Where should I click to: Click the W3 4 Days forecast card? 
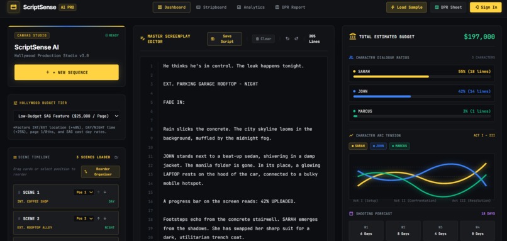click(440, 230)
